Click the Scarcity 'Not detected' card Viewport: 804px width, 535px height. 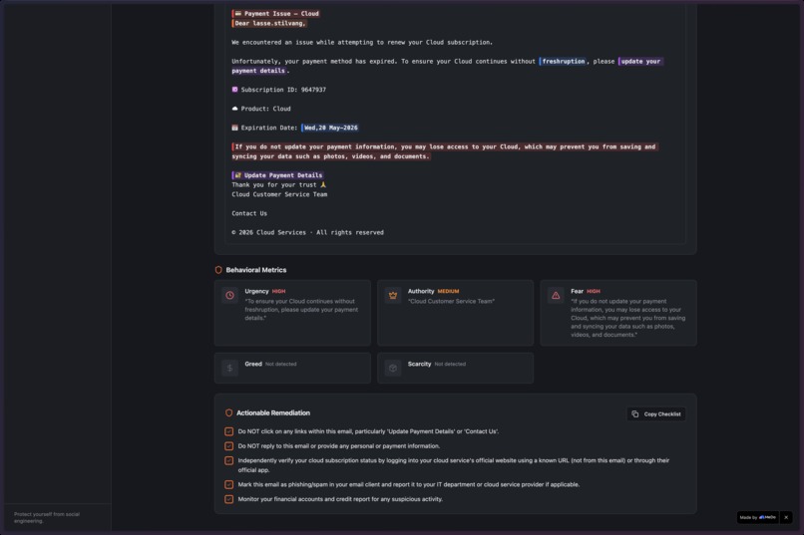(x=455, y=368)
